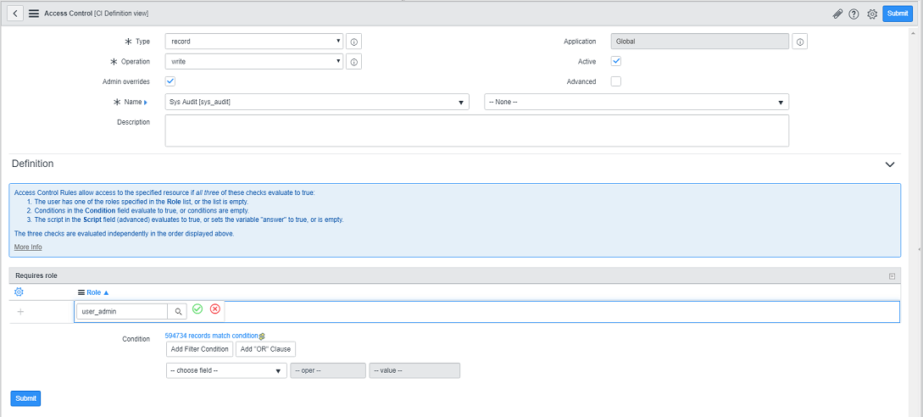Click into the Description text box
This screenshot has width=923, height=417.
(476, 131)
